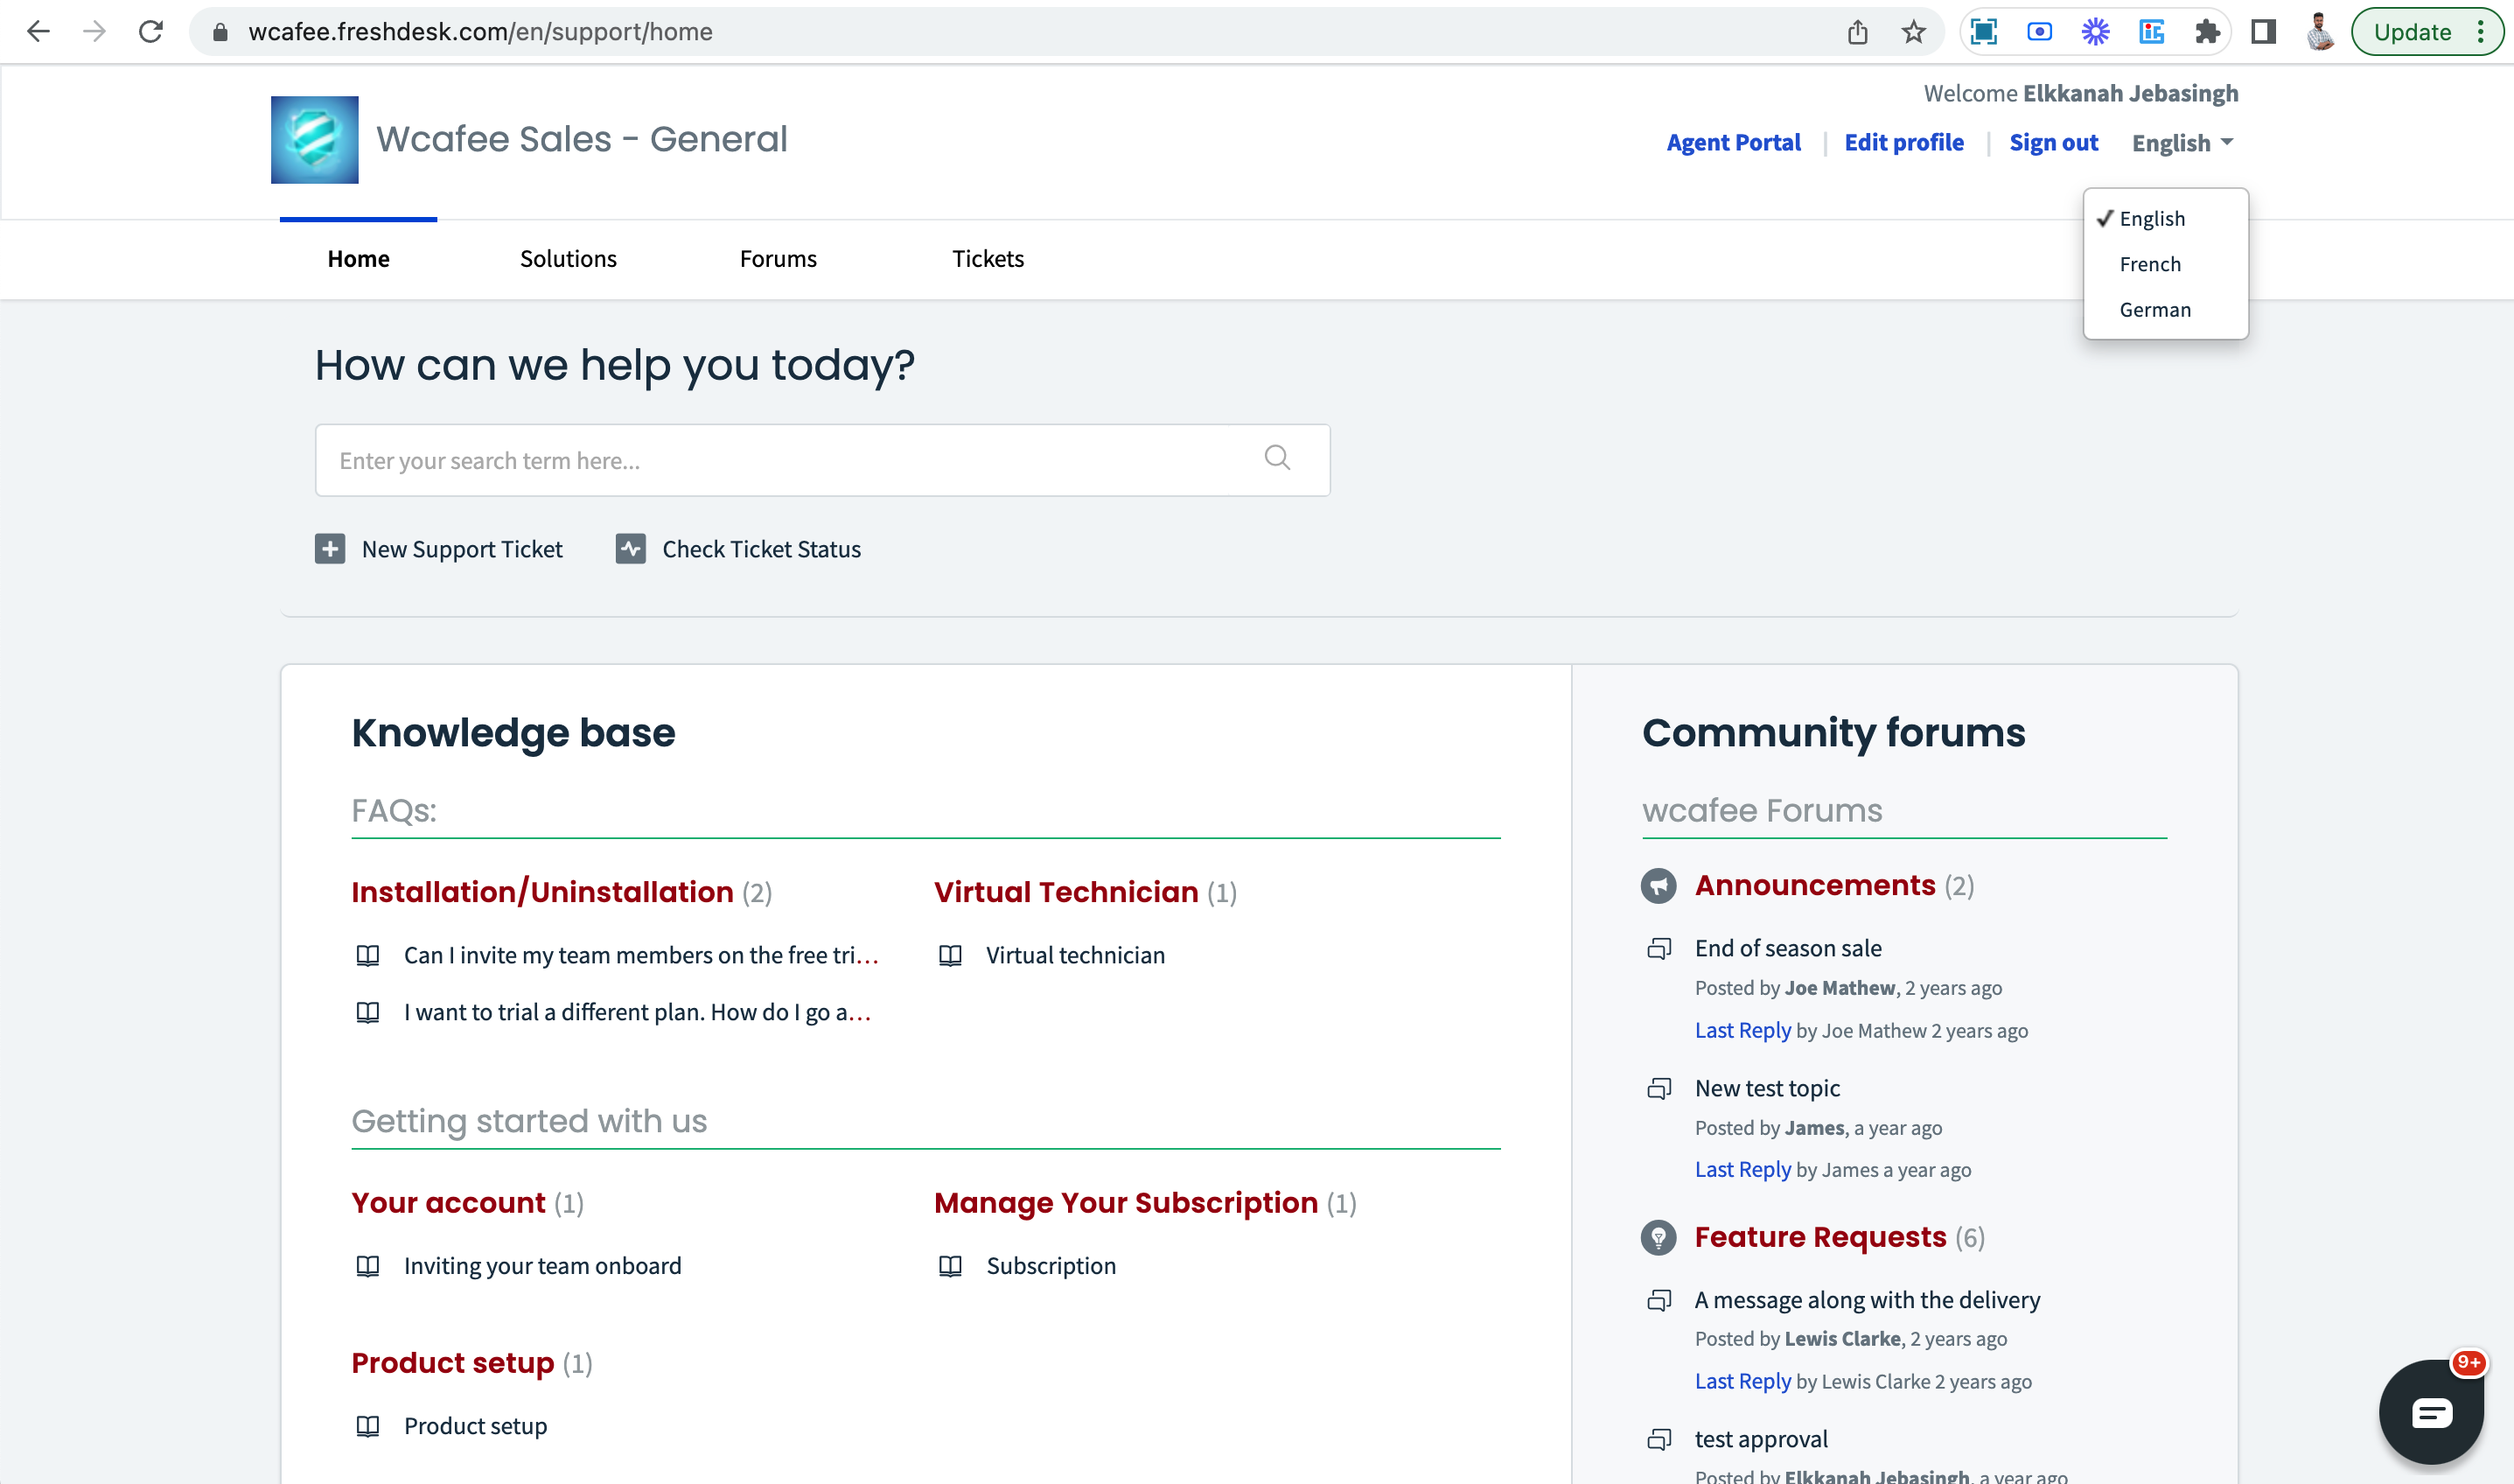
Task: Click the Wcafee Sales logo image
Action: [x=314, y=140]
